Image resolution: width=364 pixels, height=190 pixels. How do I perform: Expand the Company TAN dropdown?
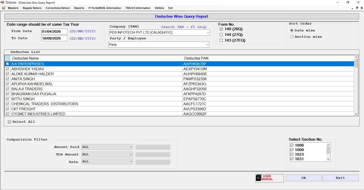pyautogui.click(x=208, y=33)
